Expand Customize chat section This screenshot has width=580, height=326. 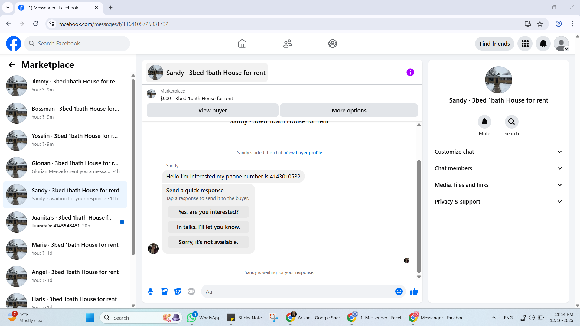tap(498, 152)
